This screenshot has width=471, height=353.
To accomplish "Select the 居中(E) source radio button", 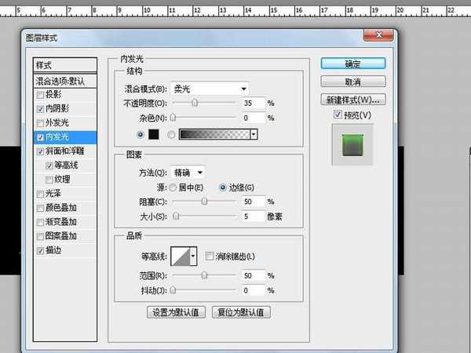I will 173,187.
